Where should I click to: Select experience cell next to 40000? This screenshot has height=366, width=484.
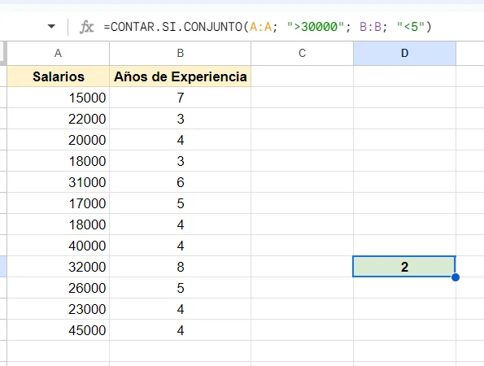[181, 246]
